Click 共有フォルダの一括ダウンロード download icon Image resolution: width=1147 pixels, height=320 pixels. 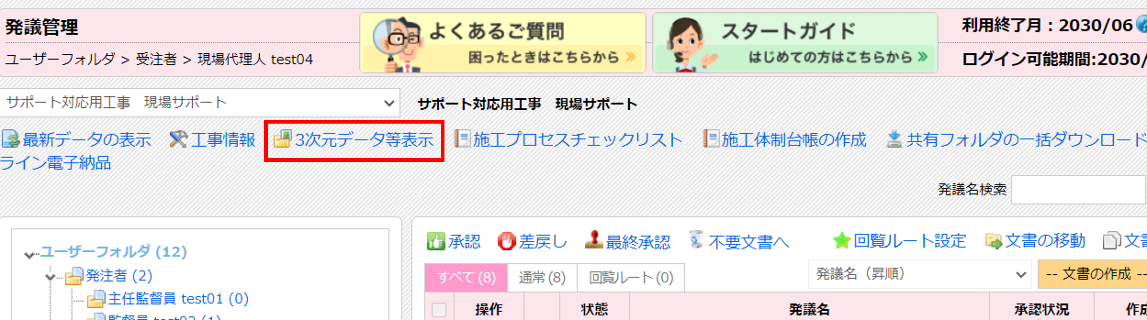894,139
